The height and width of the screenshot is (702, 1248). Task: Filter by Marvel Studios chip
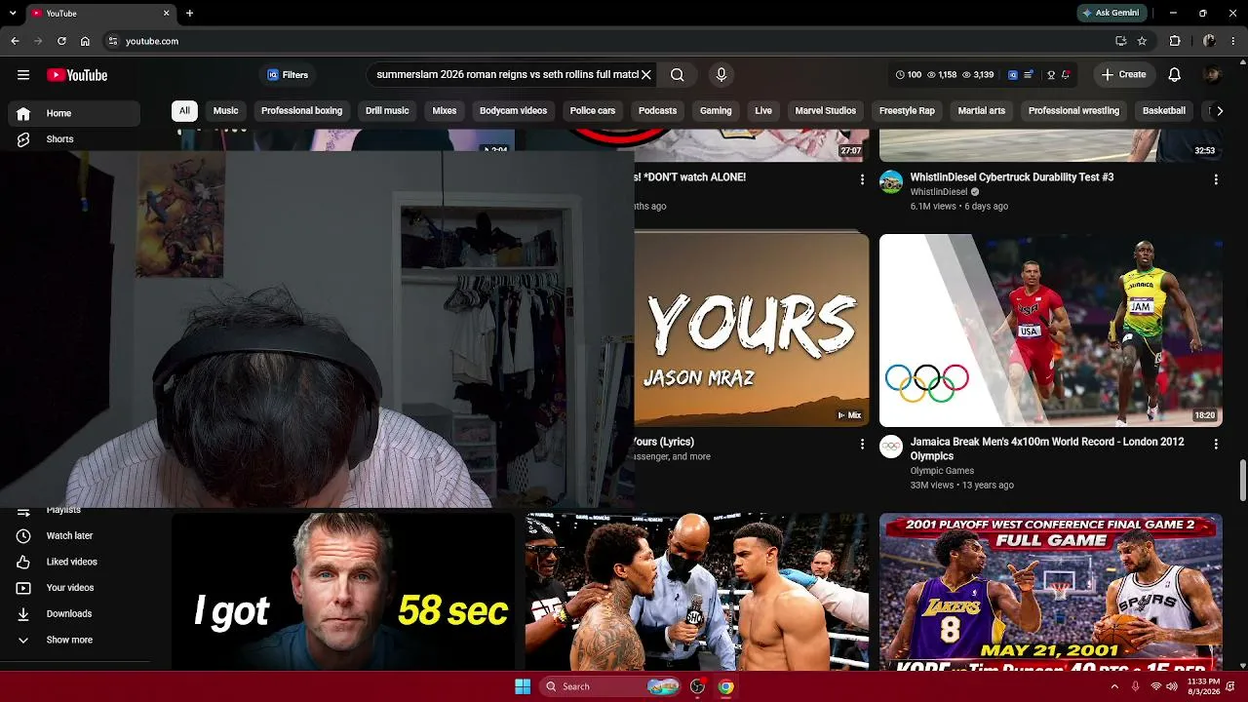(x=826, y=111)
